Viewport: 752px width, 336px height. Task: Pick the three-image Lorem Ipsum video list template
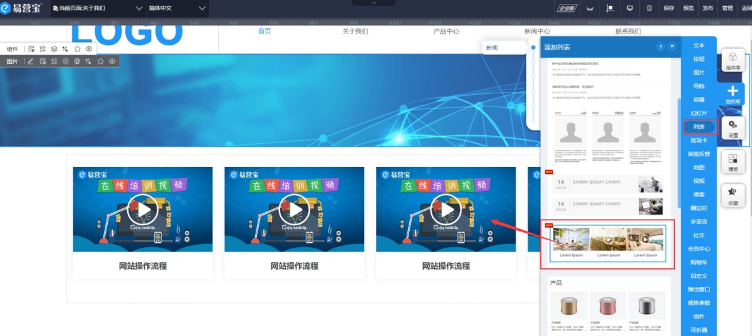[607, 243]
